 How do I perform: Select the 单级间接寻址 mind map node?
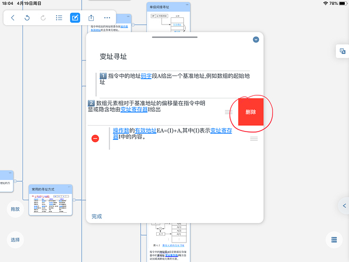[x=169, y=17]
